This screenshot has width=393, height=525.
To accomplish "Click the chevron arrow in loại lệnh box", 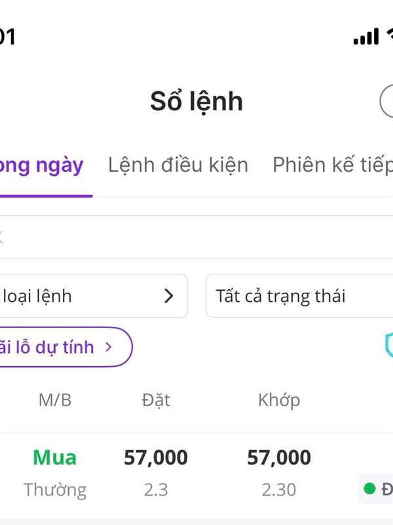I will click(169, 296).
